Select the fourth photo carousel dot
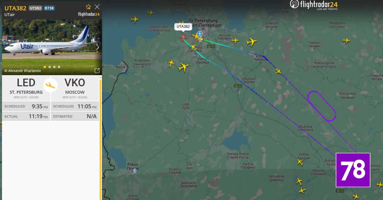383x200 pixels. tap(59, 67)
